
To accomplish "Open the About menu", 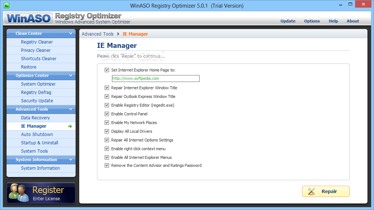I will point(353,21).
